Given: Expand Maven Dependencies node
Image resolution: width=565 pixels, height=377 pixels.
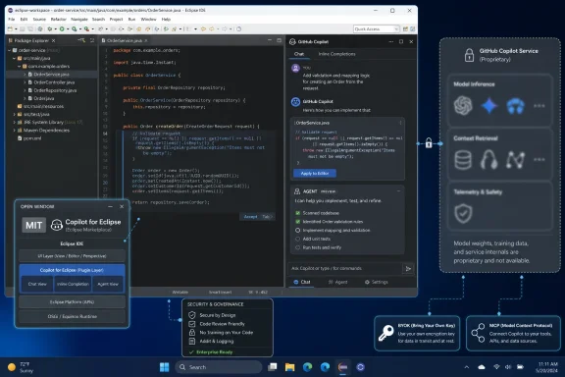Looking at the screenshot, I should click(x=14, y=130).
